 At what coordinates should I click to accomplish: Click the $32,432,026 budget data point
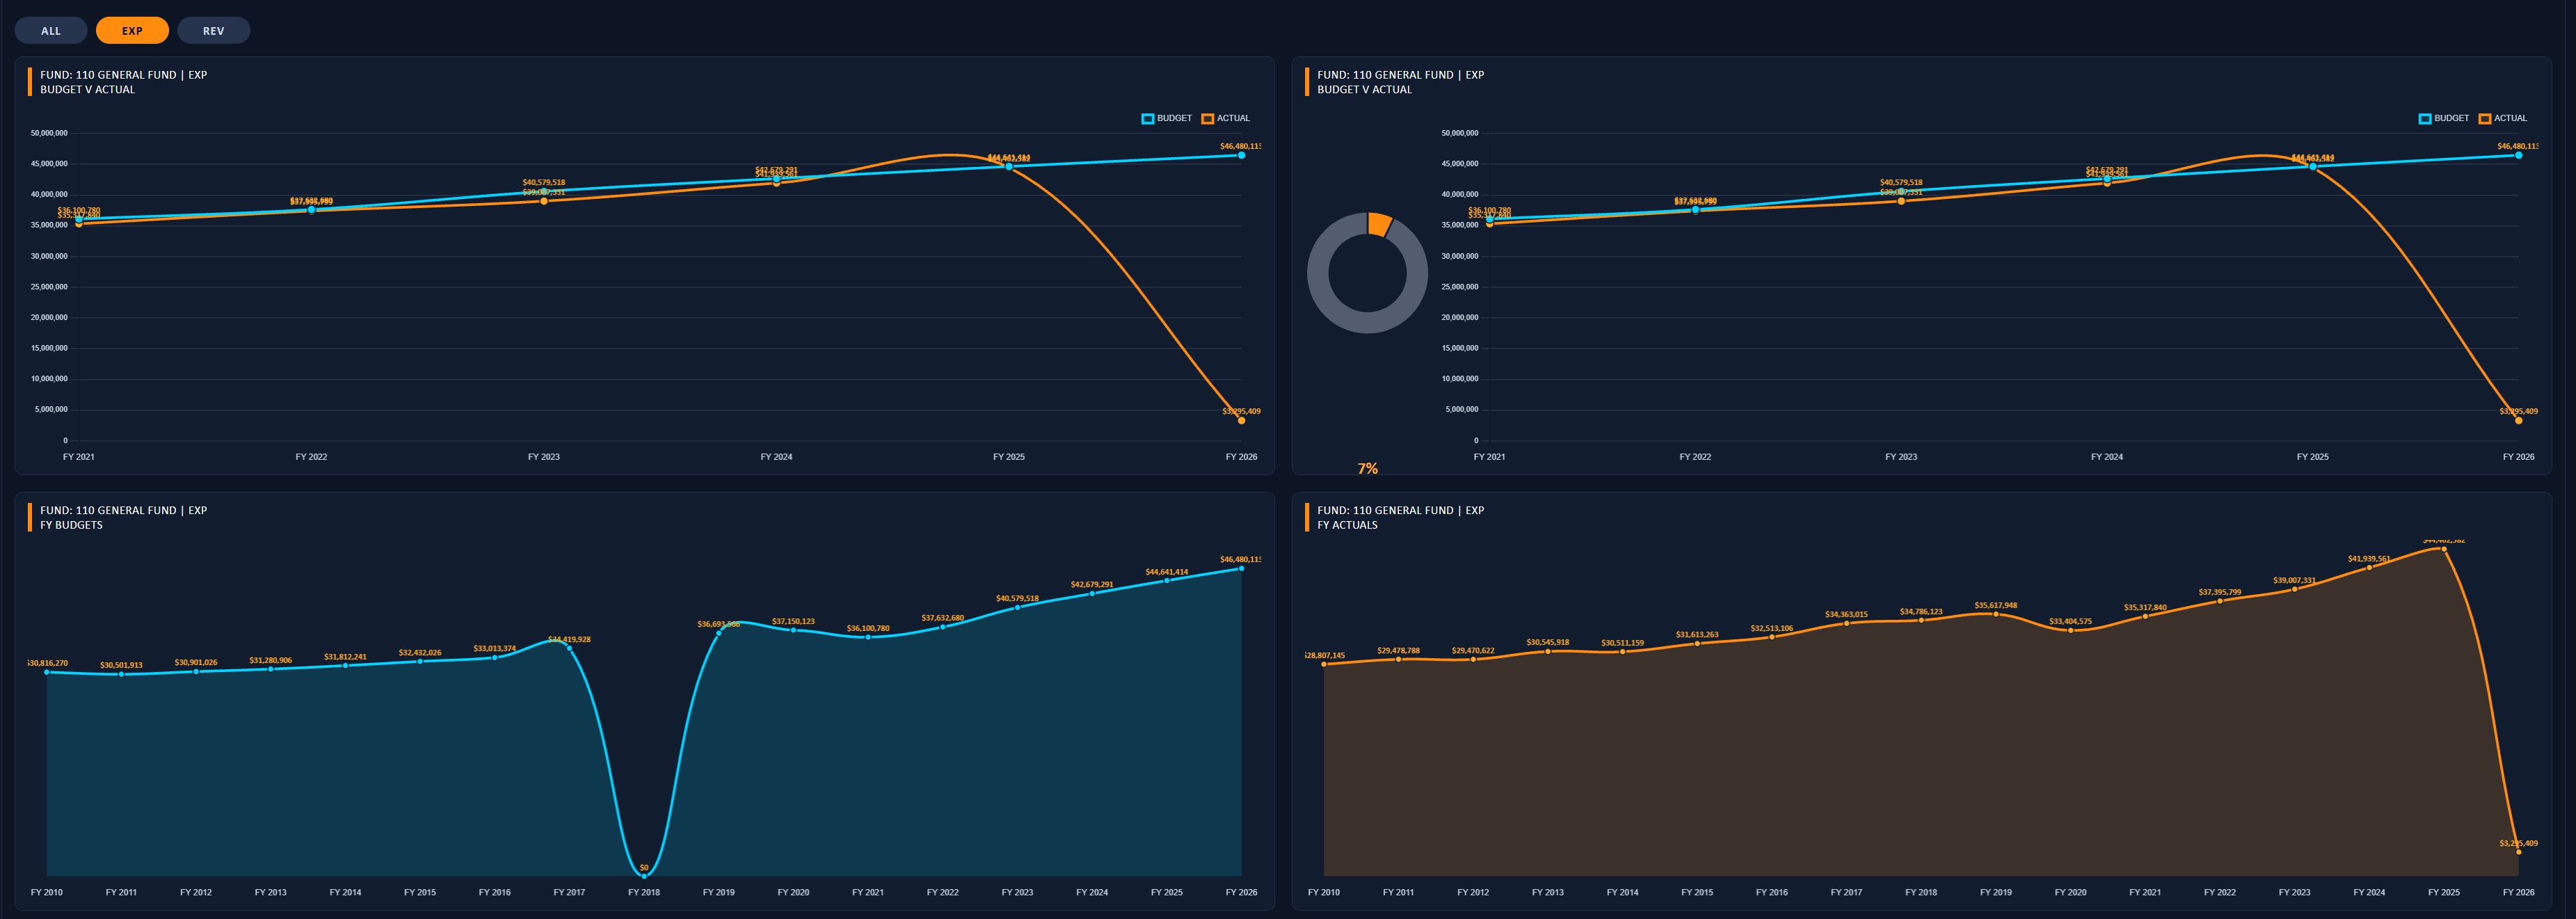(x=420, y=661)
